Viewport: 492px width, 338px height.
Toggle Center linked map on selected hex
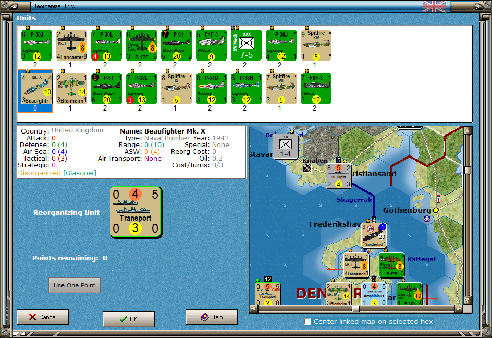[x=308, y=322]
